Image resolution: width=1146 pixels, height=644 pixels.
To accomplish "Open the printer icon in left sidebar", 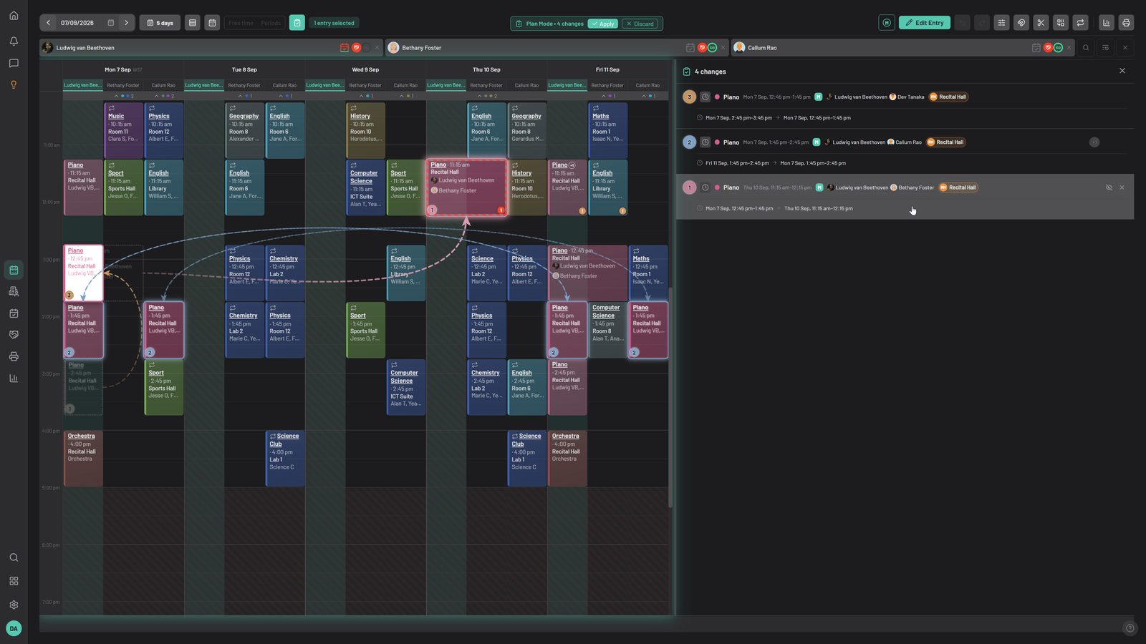I will click(14, 356).
